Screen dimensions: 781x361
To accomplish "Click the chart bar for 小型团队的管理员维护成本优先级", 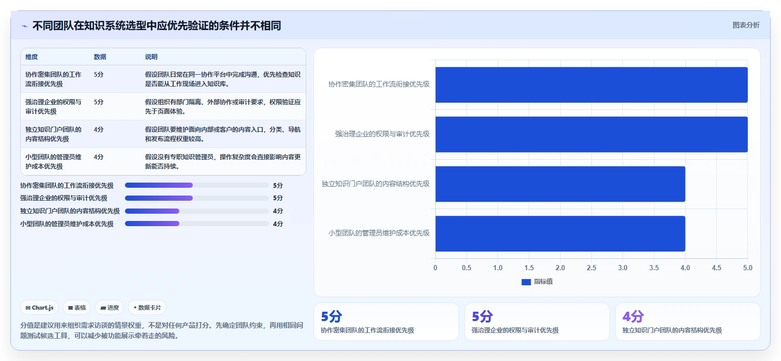I will 560,233.
